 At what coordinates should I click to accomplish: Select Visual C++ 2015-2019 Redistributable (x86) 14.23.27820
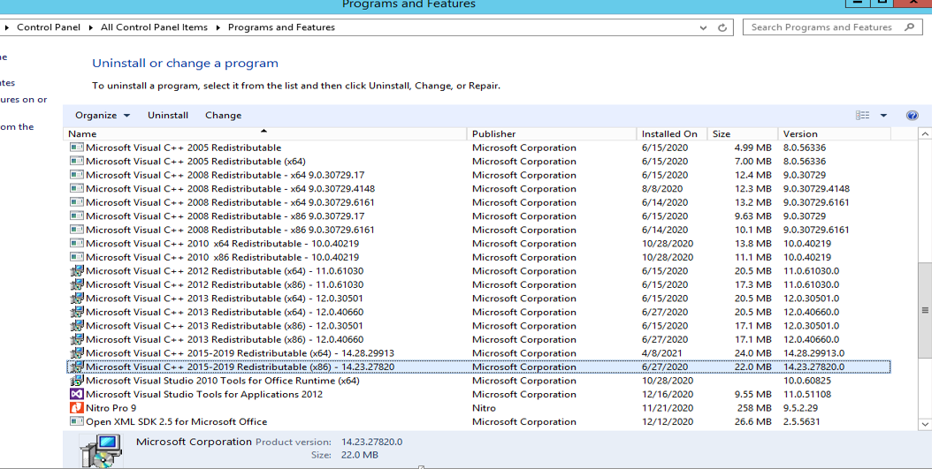tap(478, 367)
